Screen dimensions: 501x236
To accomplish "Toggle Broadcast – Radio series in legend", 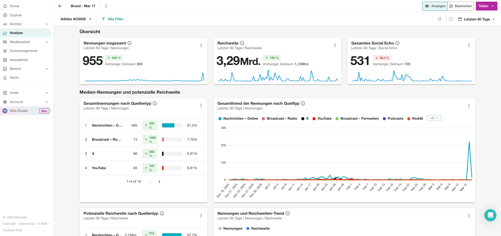I will click(x=279, y=119).
